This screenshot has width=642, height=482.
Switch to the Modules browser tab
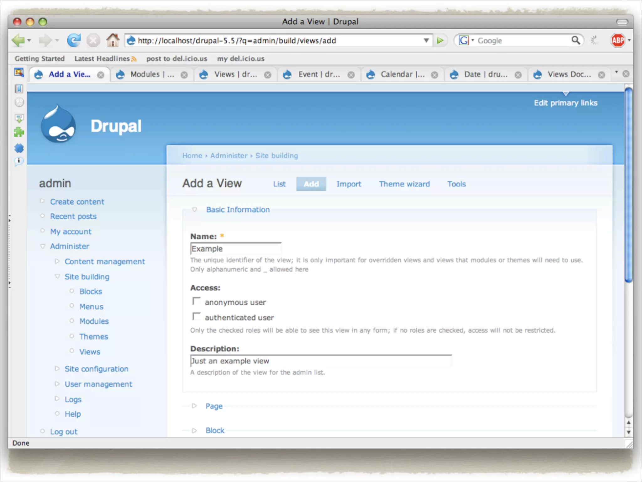pyautogui.click(x=152, y=75)
